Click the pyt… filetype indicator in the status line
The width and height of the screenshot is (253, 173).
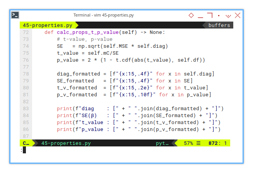(162, 143)
